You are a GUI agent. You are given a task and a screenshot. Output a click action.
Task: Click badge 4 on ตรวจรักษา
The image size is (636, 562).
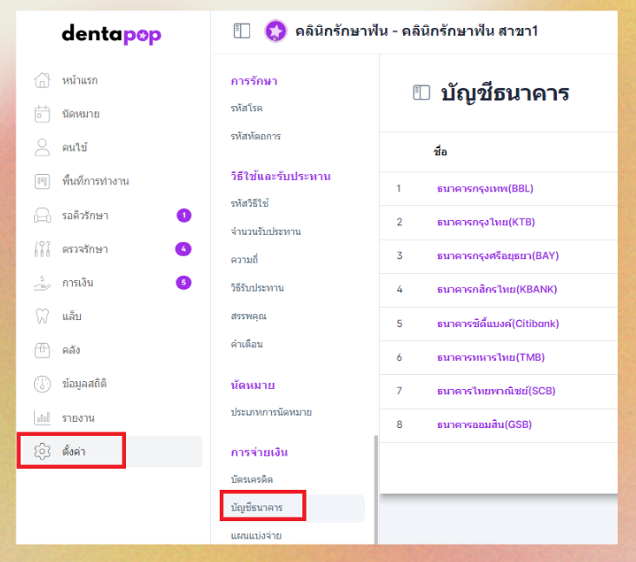(x=183, y=249)
